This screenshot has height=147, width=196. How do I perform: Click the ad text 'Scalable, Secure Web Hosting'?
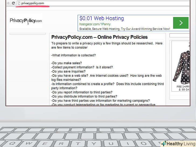point(100,29)
